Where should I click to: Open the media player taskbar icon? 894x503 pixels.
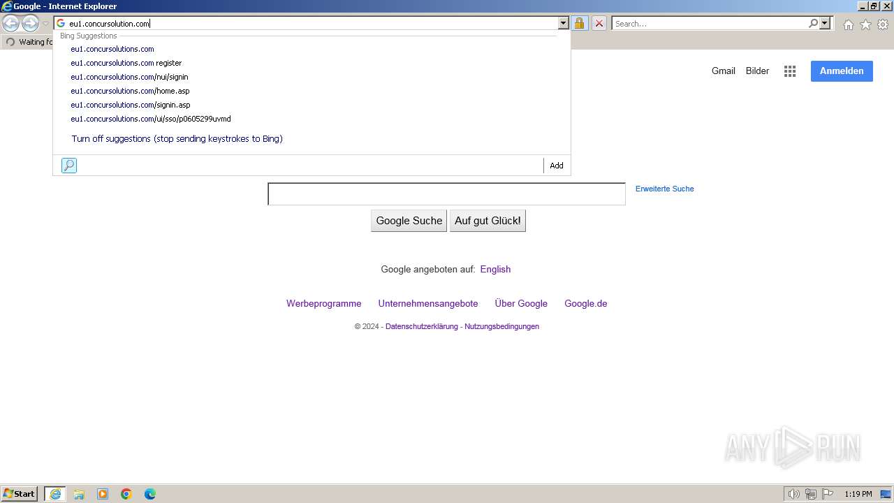(103, 494)
